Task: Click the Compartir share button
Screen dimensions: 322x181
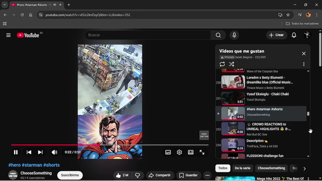Action: (x=159, y=175)
